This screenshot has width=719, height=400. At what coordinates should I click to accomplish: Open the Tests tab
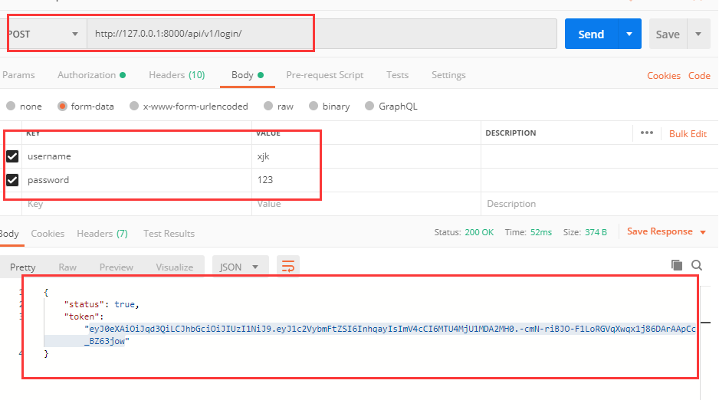[397, 75]
